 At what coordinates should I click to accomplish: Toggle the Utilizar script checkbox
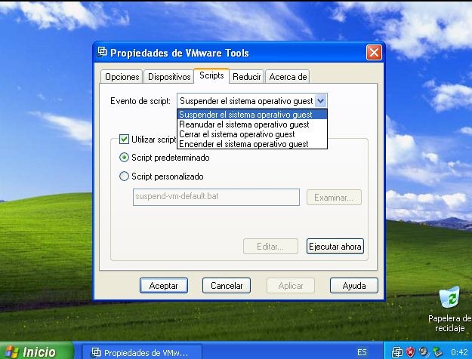[124, 140]
